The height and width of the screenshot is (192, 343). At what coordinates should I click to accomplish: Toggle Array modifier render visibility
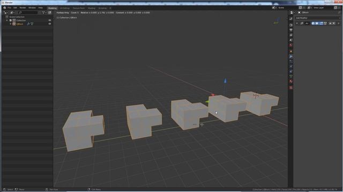tap(313, 23)
